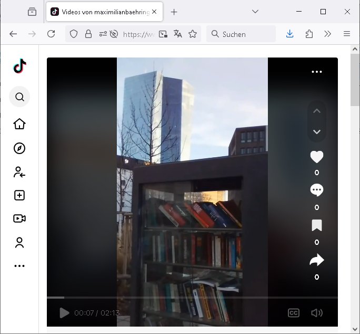
Task: Open the Profile icon in sidebar
Action: pos(19,243)
